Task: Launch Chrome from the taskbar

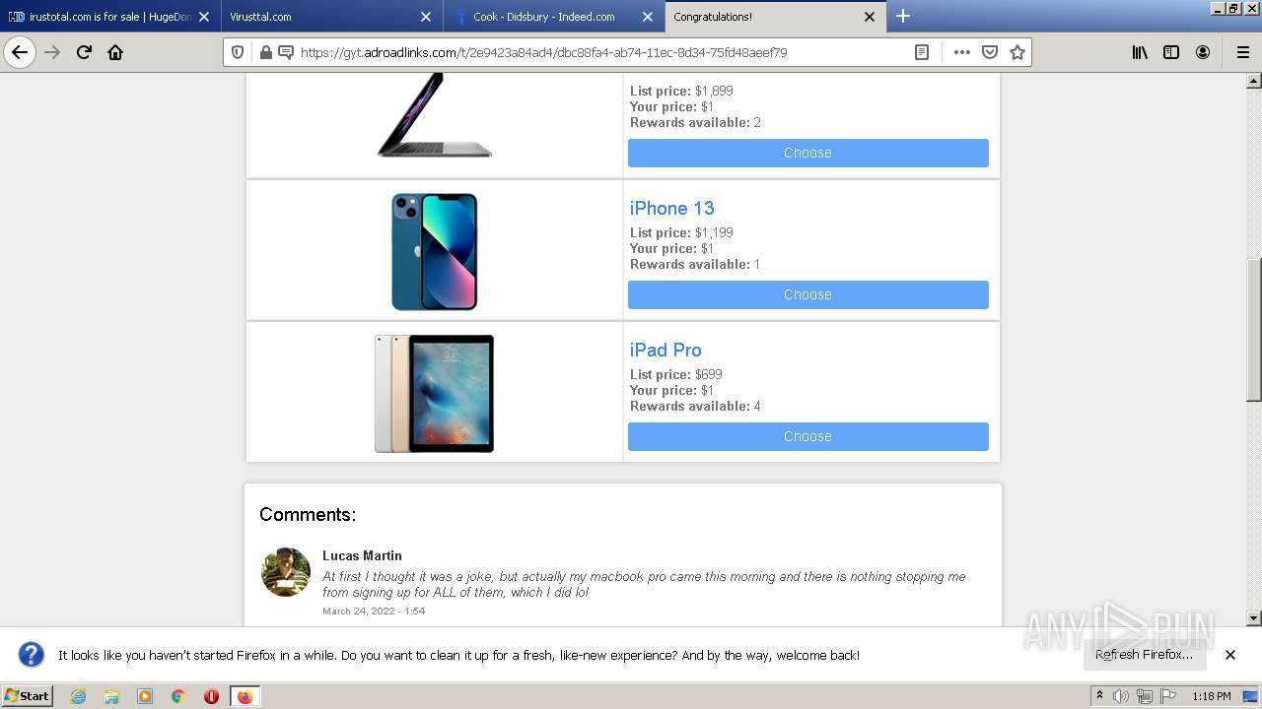Action: [177, 696]
